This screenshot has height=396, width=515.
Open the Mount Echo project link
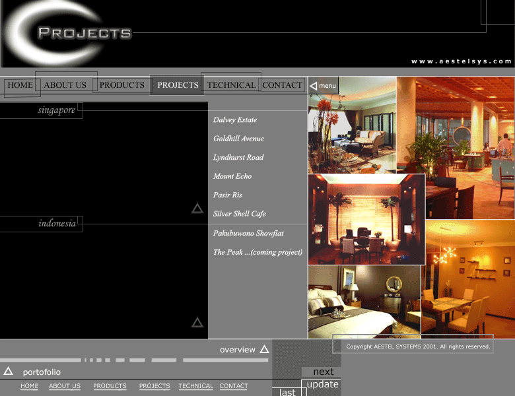[x=232, y=176]
